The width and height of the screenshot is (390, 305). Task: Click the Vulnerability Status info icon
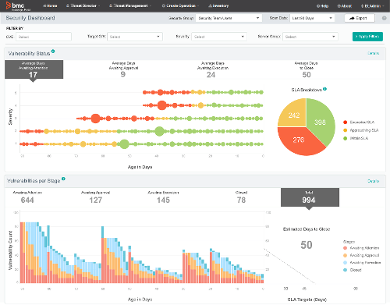coord(53,51)
